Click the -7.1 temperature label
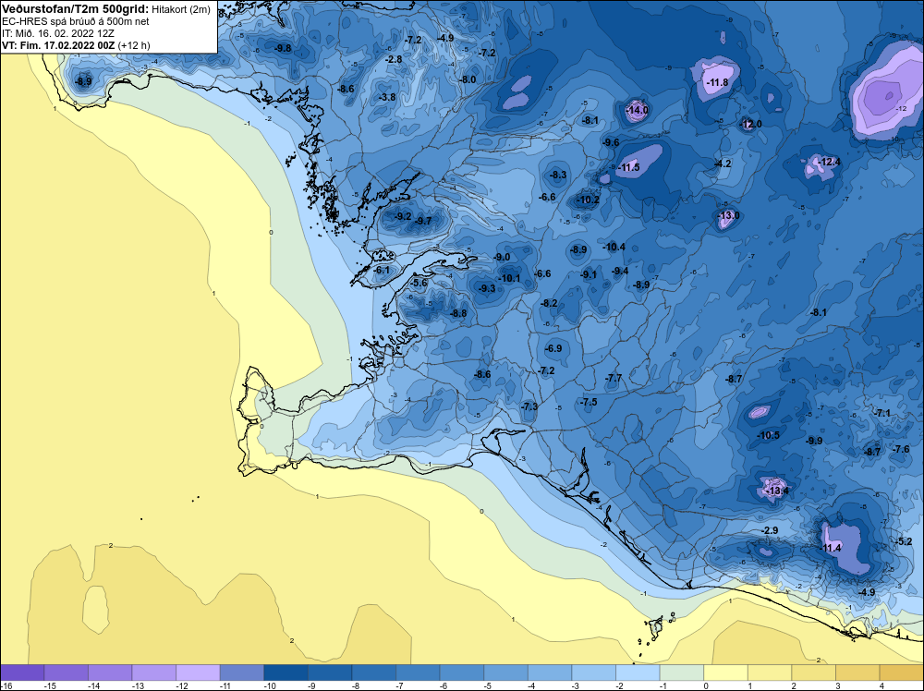 point(882,414)
